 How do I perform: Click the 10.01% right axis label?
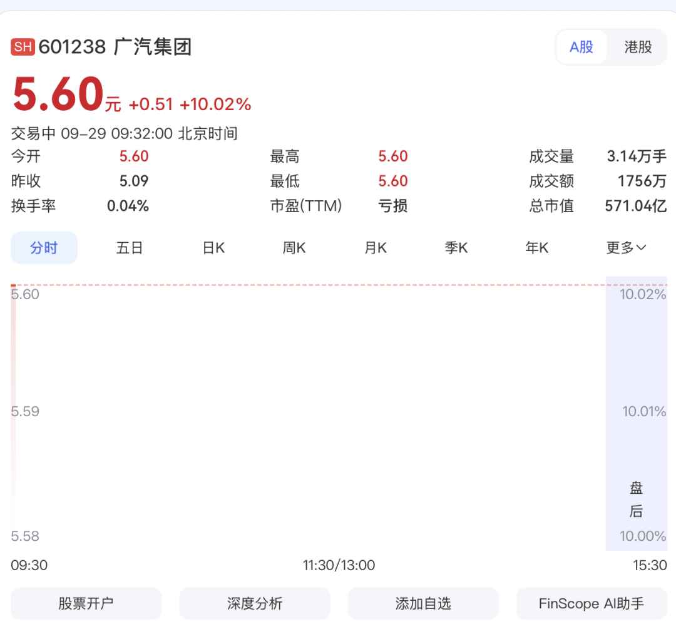click(644, 411)
